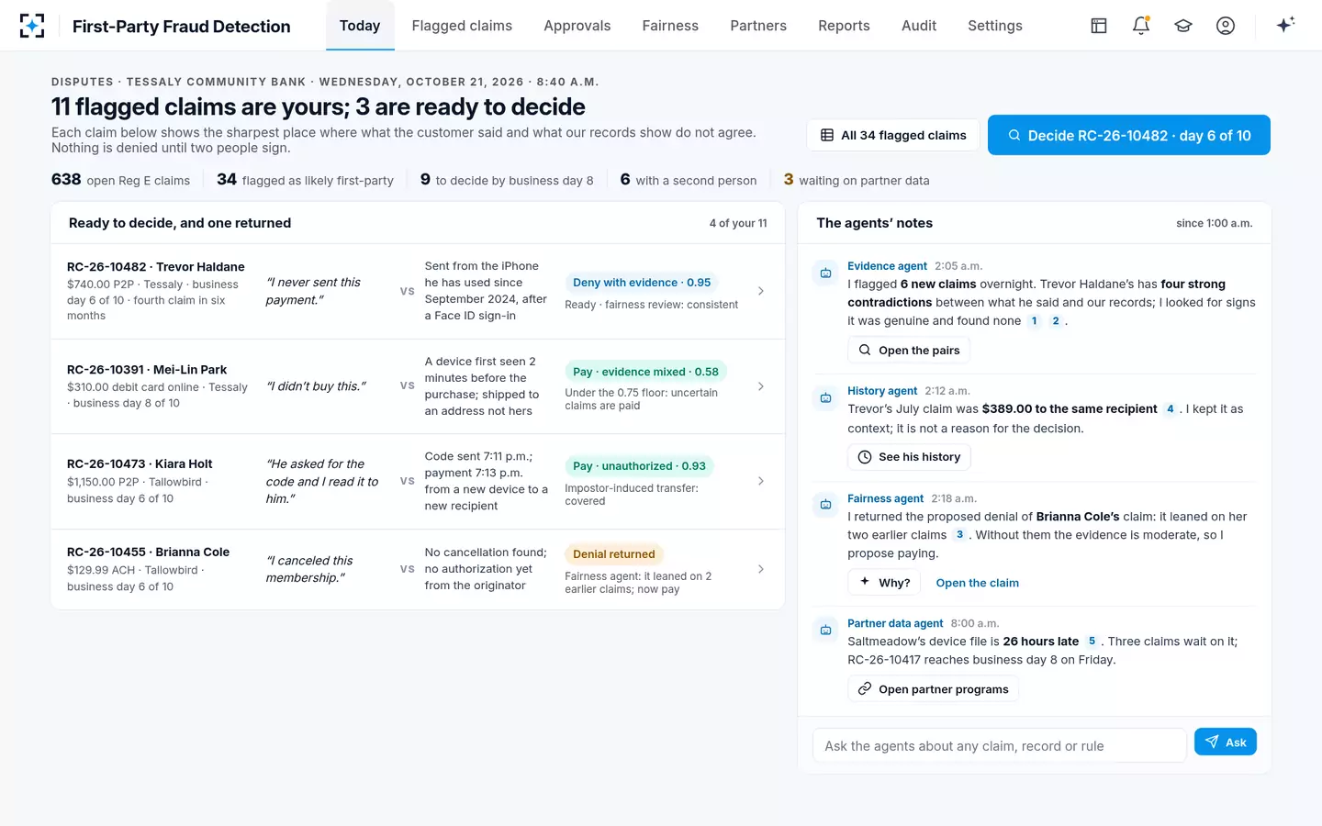This screenshot has height=826, width=1322.
Task: Expand the Mei-Lin Park claim chevron
Action: [761, 386]
